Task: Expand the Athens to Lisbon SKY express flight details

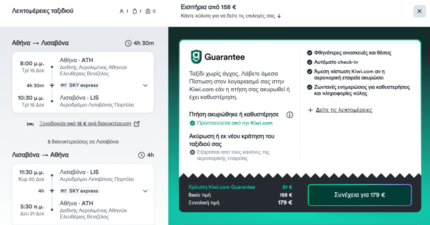Action: click(x=145, y=85)
